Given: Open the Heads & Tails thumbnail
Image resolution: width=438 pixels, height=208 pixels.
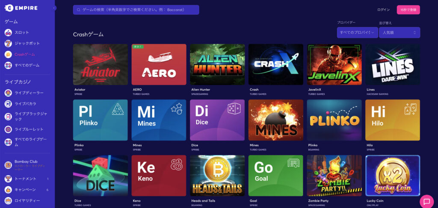Looking at the screenshot, I should pyautogui.click(x=217, y=176).
